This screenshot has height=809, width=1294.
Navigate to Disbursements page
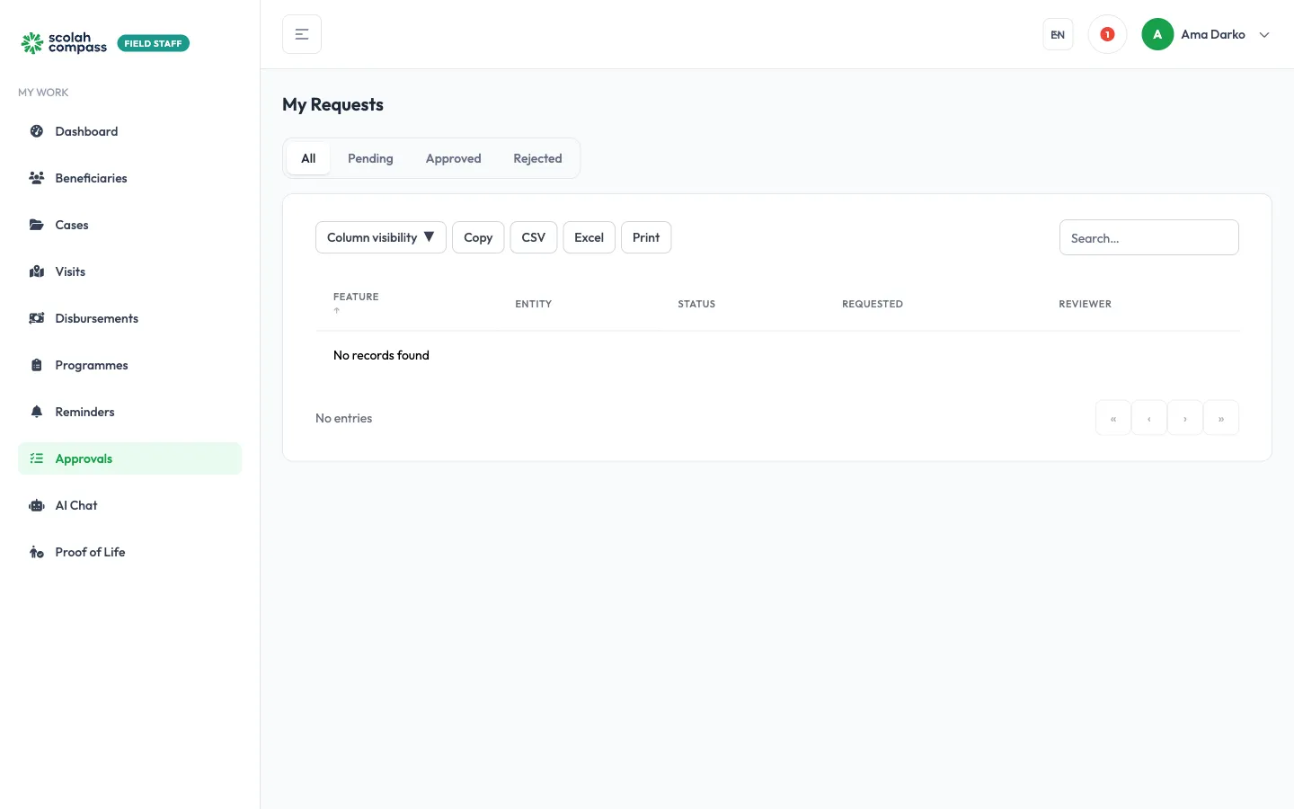pos(129,318)
